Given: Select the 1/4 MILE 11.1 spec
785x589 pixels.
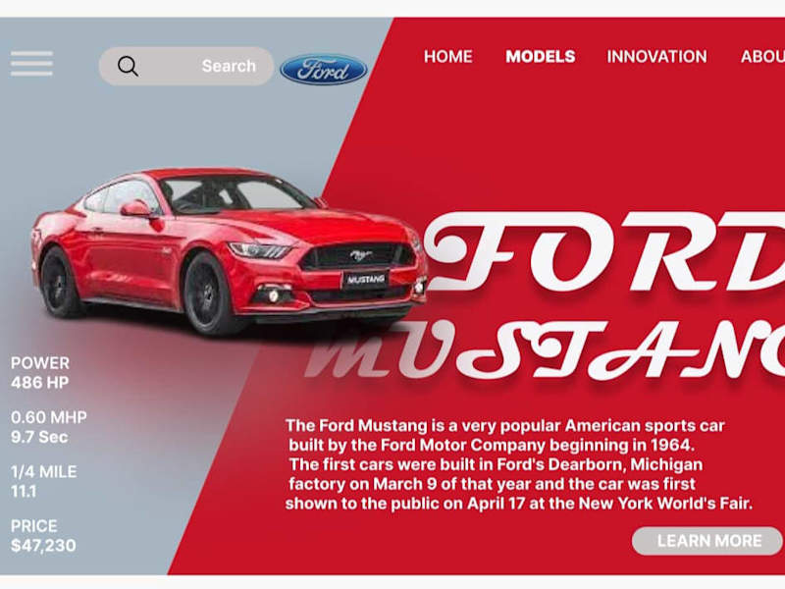Looking at the screenshot, I should pos(43,481).
